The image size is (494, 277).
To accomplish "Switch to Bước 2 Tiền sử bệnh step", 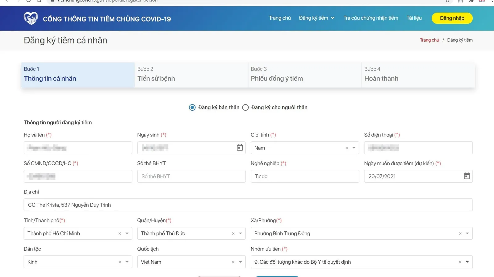I will point(191,75).
